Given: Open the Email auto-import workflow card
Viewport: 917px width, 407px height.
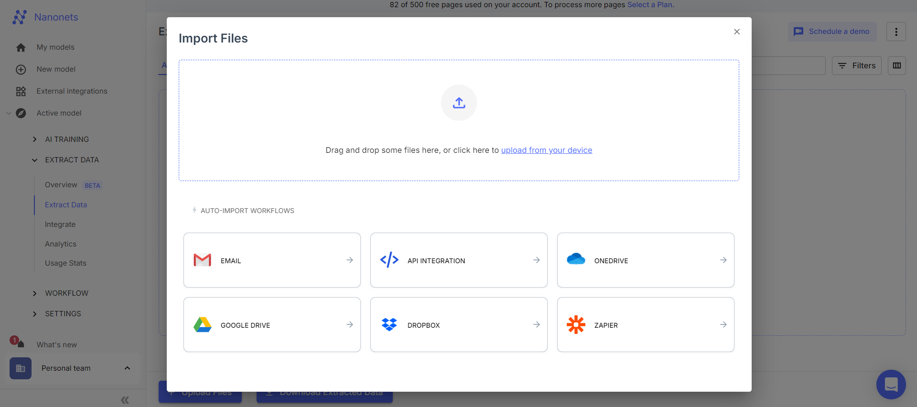Looking at the screenshot, I should point(272,260).
